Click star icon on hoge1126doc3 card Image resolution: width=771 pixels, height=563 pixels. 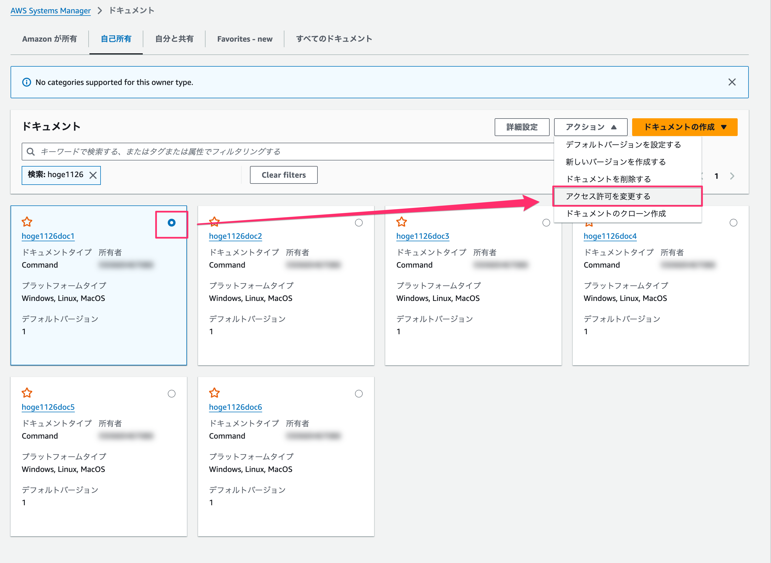[x=402, y=222]
